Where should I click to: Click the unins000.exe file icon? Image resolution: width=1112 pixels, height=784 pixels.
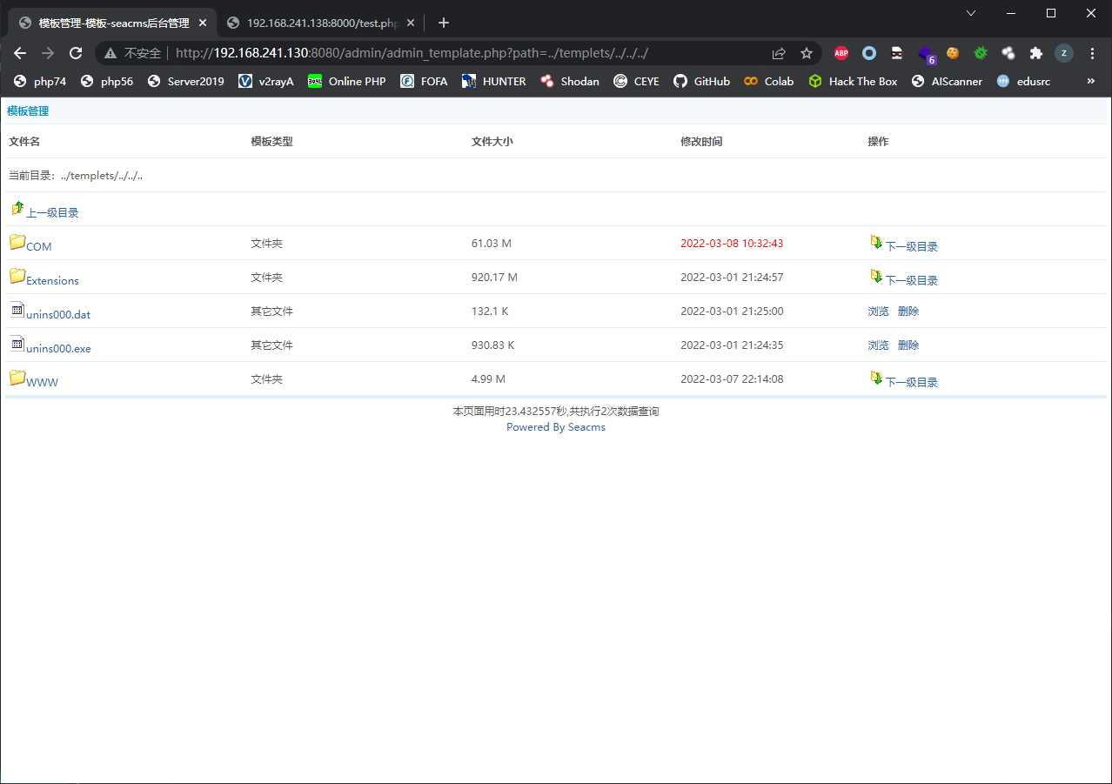click(17, 344)
